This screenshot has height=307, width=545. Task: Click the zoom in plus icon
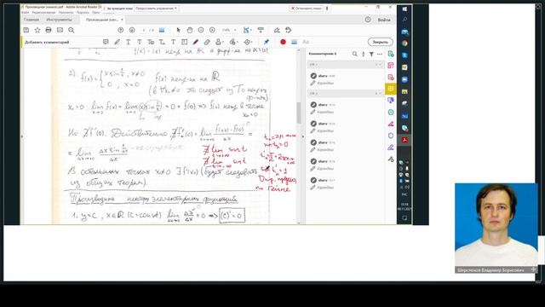[x=212, y=31]
